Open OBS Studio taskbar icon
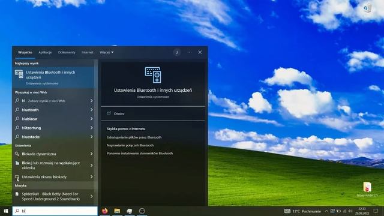Image resolution: width=384 pixels, height=216 pixels. [x=142, y=211]
